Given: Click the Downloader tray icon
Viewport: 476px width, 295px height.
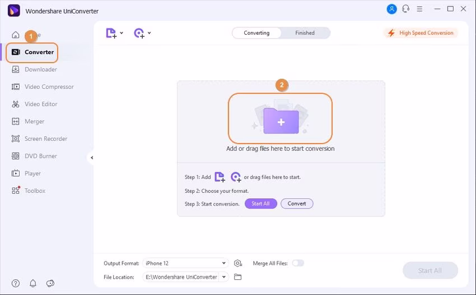Looking at the screenshot, I should tap(16, 69).
